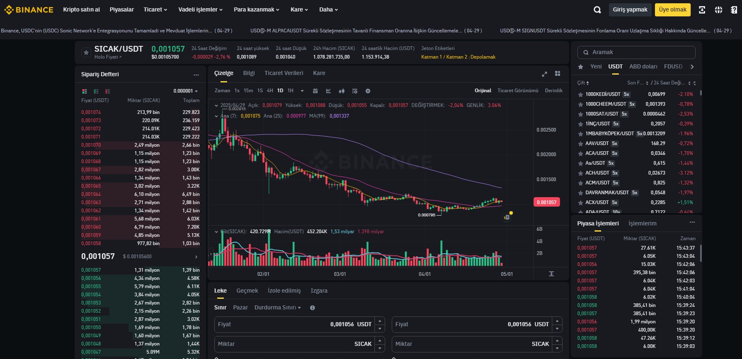This screenshot has width=742, height=359.
Task: Open chart display options list icon
Action: 355,91
